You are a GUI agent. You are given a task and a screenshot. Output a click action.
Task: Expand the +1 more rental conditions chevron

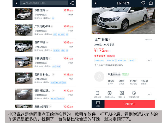[x=150, y=95]
